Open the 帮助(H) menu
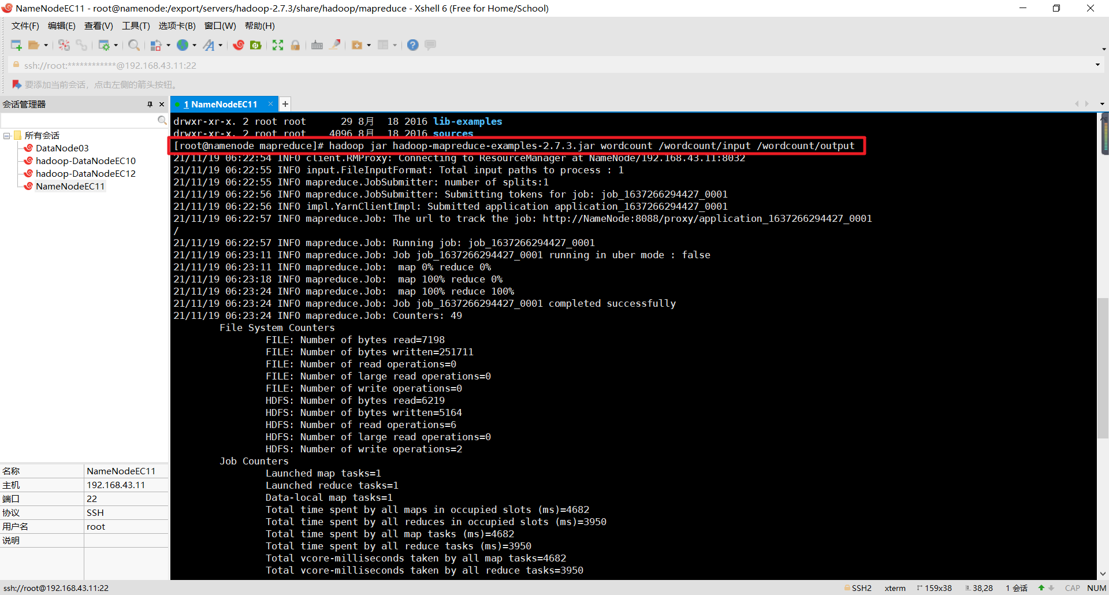Screen dimensions: 1109x595 pyautogui.click(x=260, y=26)
